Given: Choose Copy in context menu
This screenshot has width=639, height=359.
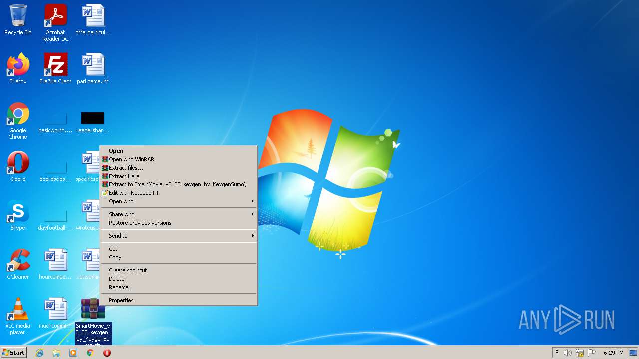Looking at the screenshot, I should [x=179, y=257].
